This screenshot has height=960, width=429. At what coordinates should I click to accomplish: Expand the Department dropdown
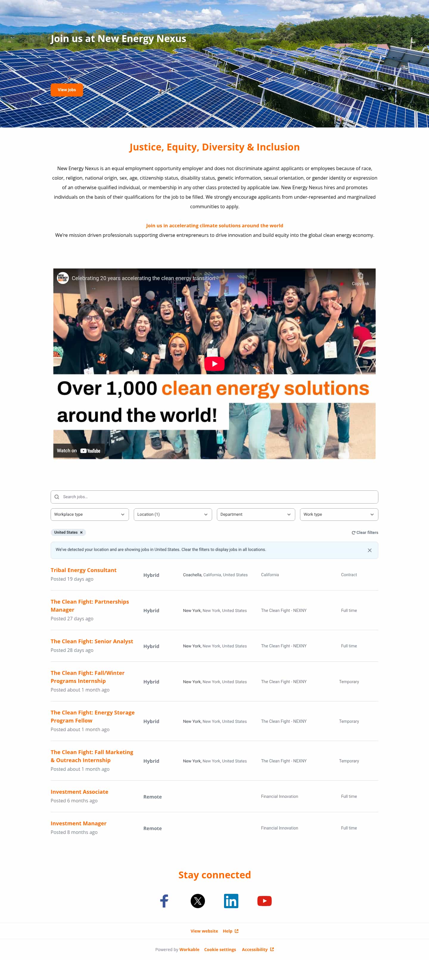tap(256, 514)
